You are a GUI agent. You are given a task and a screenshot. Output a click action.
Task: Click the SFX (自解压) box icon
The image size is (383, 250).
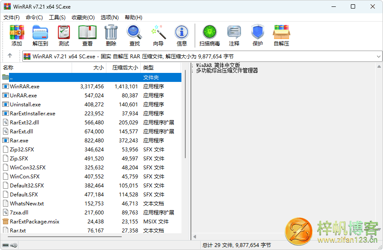281,32
